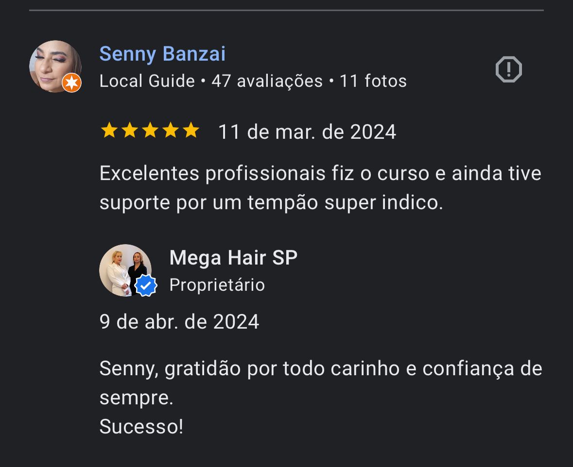Open Senny Banzai's profile photo
Viewport: 573px width, 467px height.
click(53, 65)
